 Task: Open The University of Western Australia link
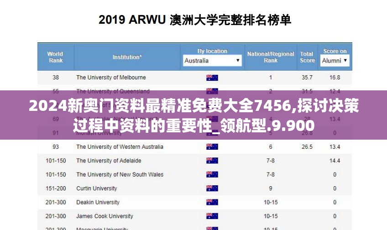coord(120,147)
